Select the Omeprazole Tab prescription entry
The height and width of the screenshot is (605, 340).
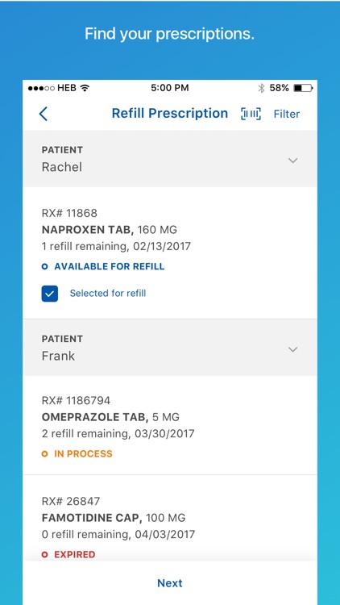[x=170, y=425]
